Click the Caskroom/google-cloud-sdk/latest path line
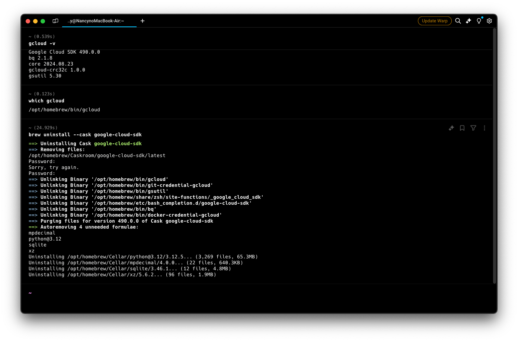518x341 pixels. point(97,156)
